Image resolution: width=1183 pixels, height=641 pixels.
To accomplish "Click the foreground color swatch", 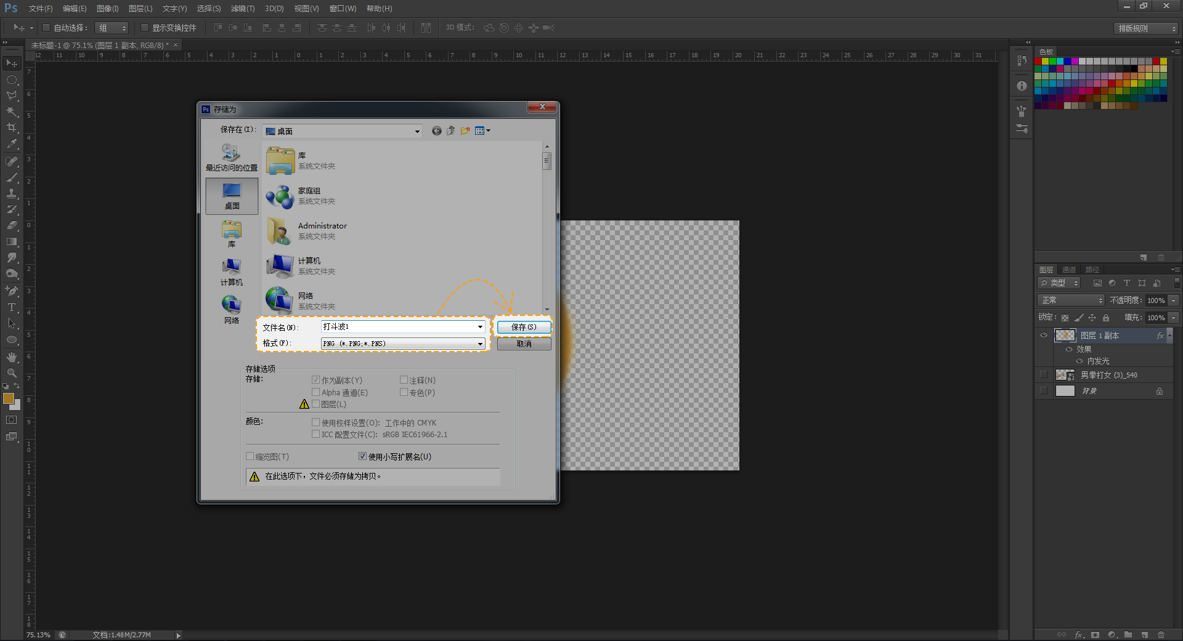I will [x=9, y=399].
